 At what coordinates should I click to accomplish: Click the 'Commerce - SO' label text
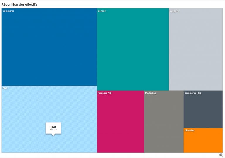coord(193,93)
